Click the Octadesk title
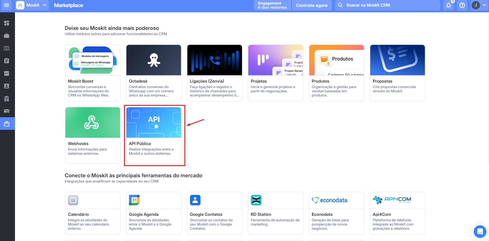This screenshot has height=241, width=489. pos(138,81)
